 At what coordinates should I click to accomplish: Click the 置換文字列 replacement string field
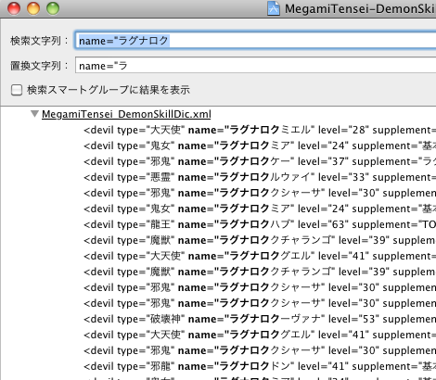tap(255, 65)
